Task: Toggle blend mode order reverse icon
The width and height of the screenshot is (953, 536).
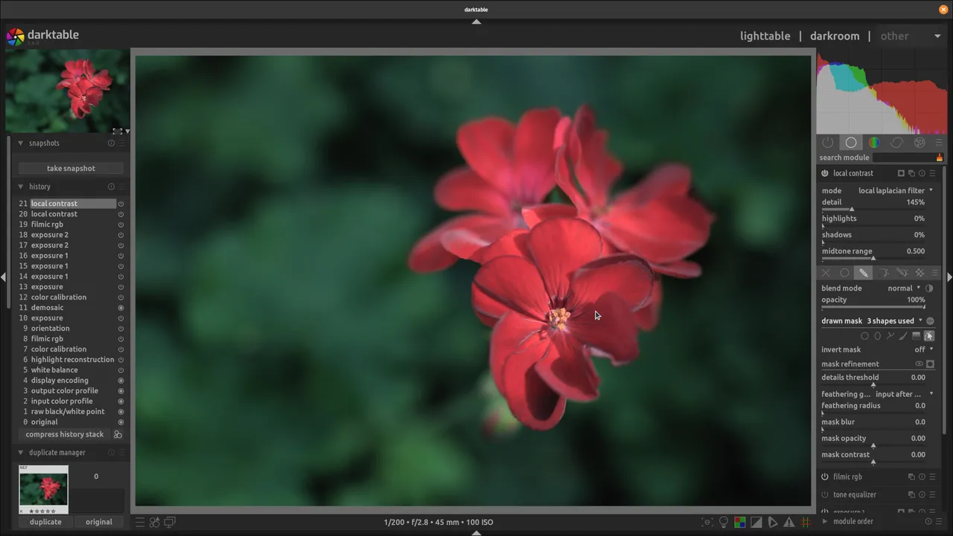Action: click(x=929, y=288)
